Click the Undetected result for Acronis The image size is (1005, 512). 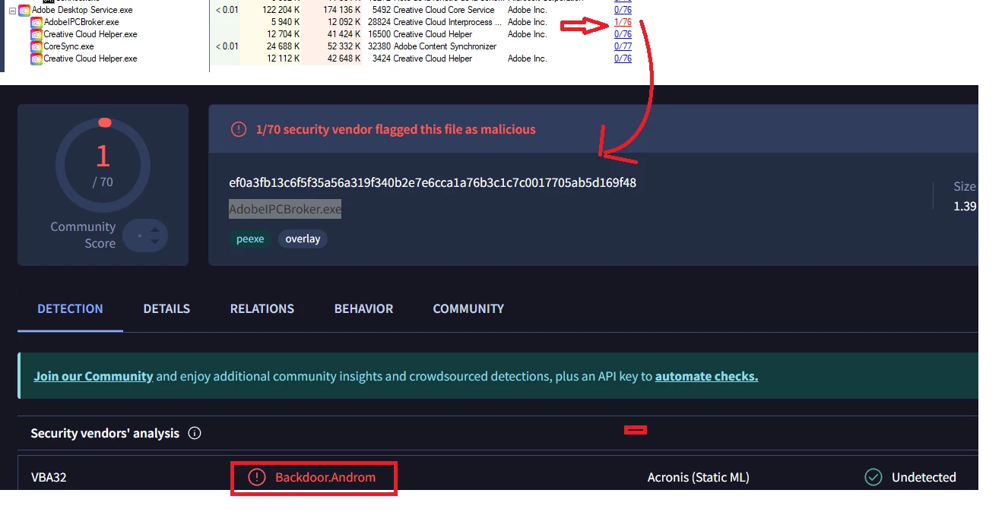pos(924,477)
